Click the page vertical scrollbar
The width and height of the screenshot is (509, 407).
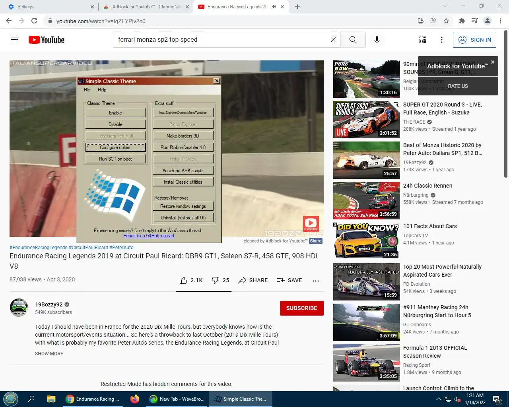(x=506, y=103)
